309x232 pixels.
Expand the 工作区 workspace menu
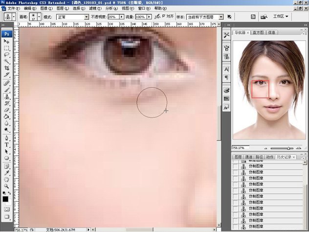click(x=280, y=16)
